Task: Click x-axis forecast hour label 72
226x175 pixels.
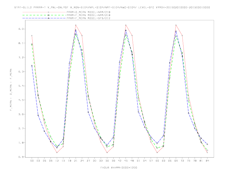Action: (x=182, y=161)
